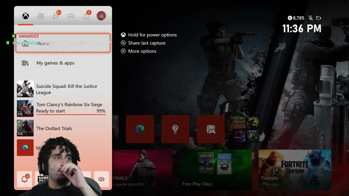
Task: Open the games collection folder tile
Action: pyautogui.click(x=246, y=129)
